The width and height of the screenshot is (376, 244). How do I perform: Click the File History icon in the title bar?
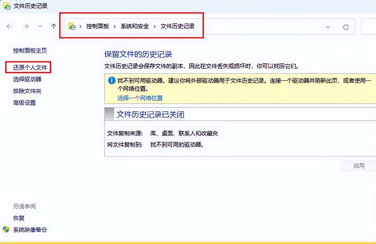6,5
